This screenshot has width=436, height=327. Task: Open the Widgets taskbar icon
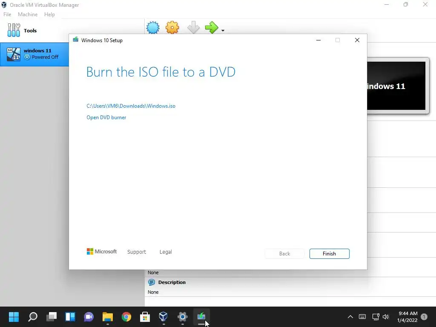(x=70, y=316)
